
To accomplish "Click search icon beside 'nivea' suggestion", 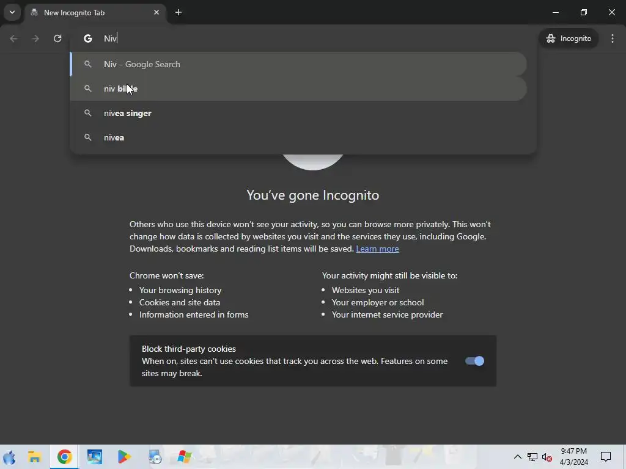I will [x=88, y=137].
